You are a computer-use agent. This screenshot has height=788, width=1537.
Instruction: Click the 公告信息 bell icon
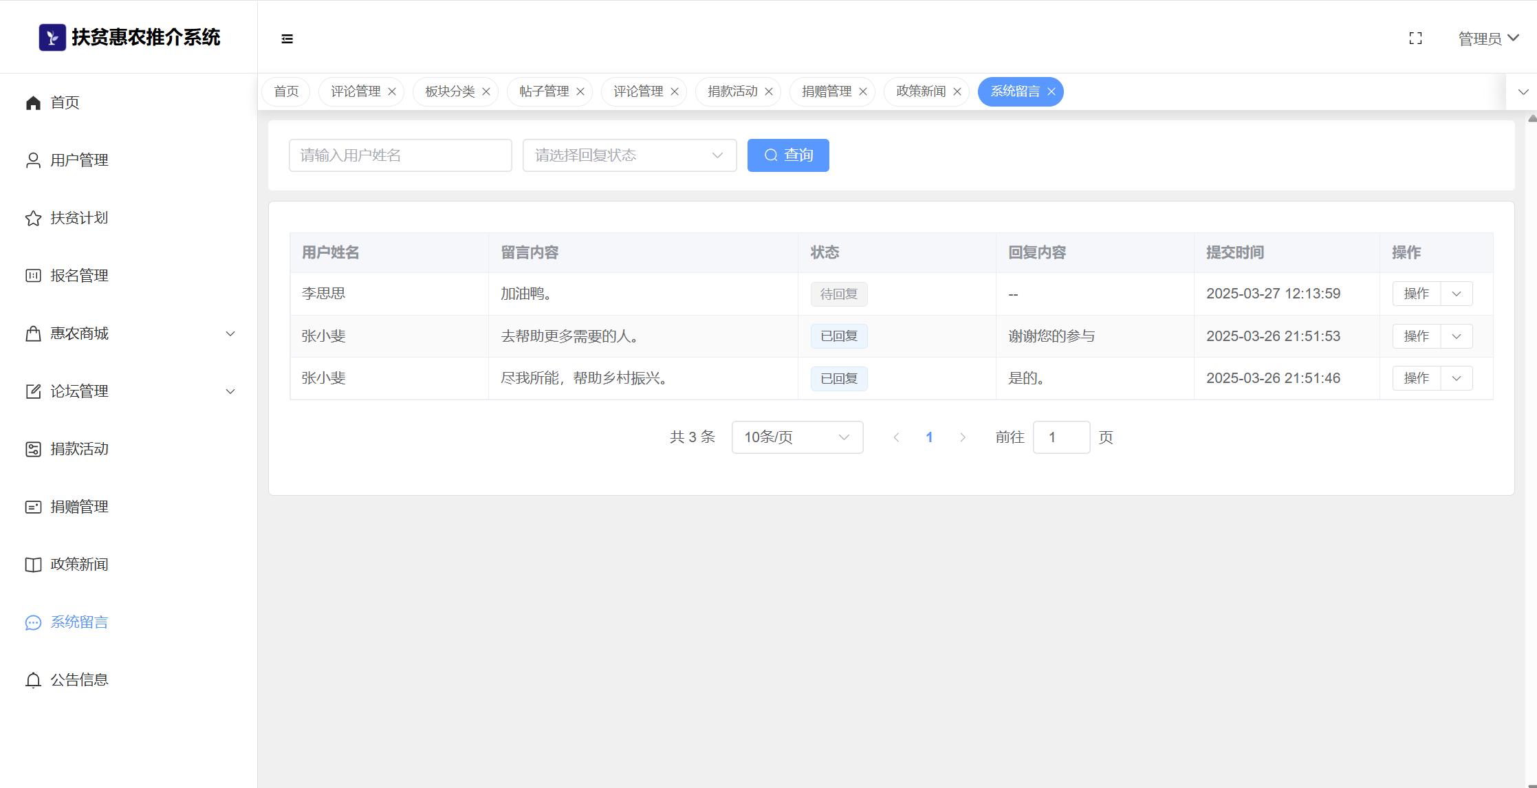pos(33,680)
